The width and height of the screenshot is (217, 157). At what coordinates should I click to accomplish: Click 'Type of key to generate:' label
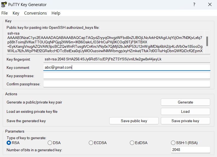click(26, 138)
